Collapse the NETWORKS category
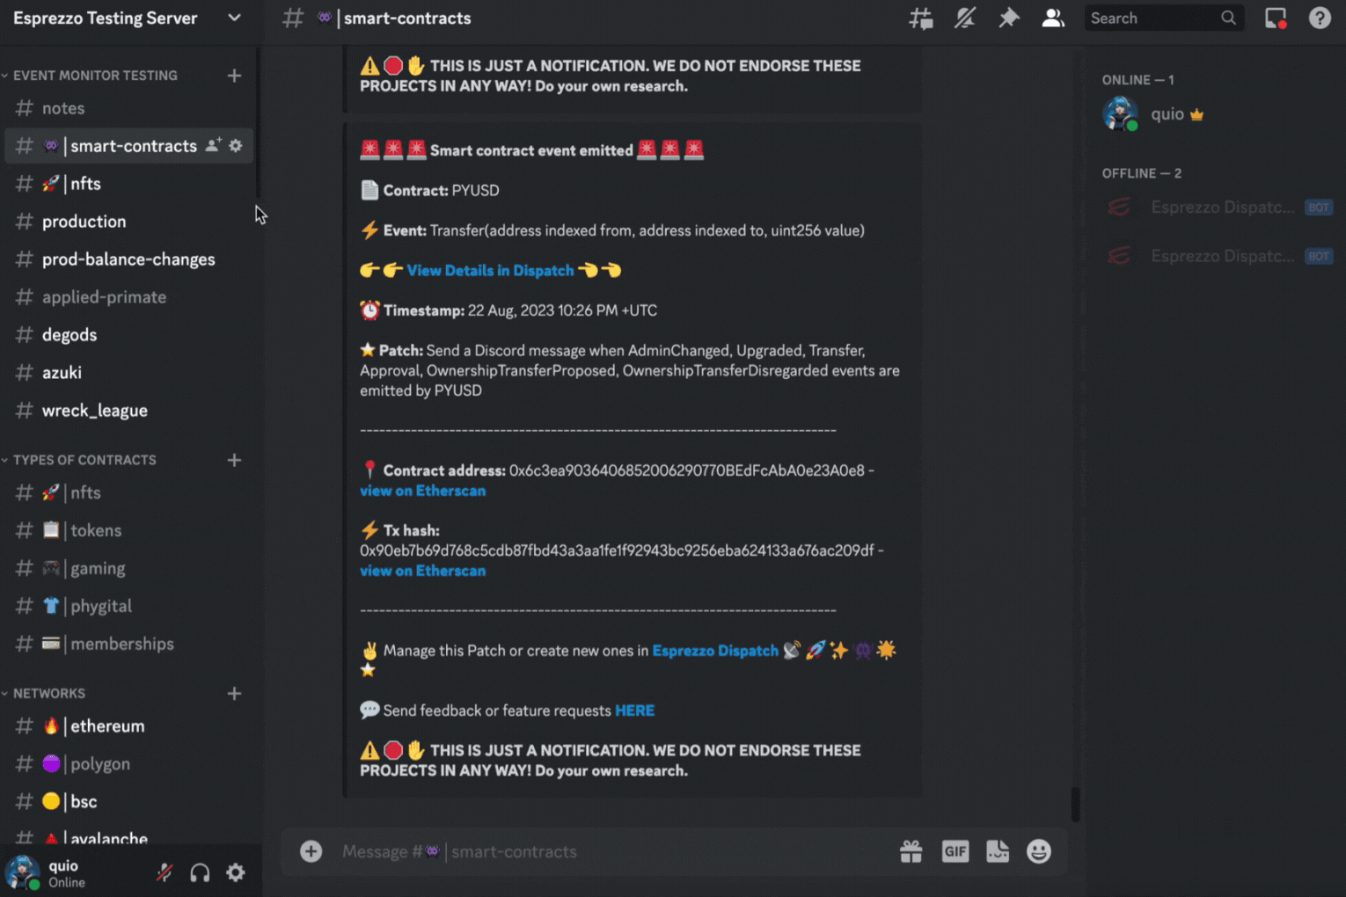Screen dimensions: 1346x897 (x=50, y=693)
